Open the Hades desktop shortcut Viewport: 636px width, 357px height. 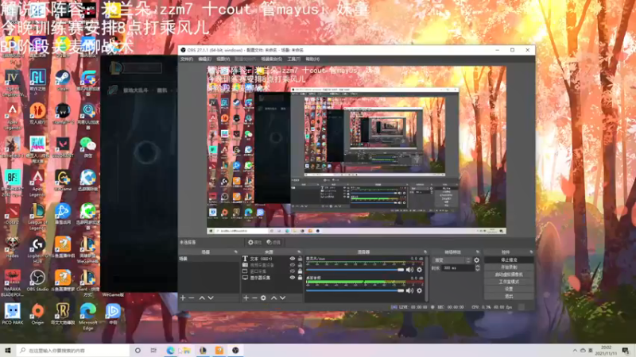[12, 248]
